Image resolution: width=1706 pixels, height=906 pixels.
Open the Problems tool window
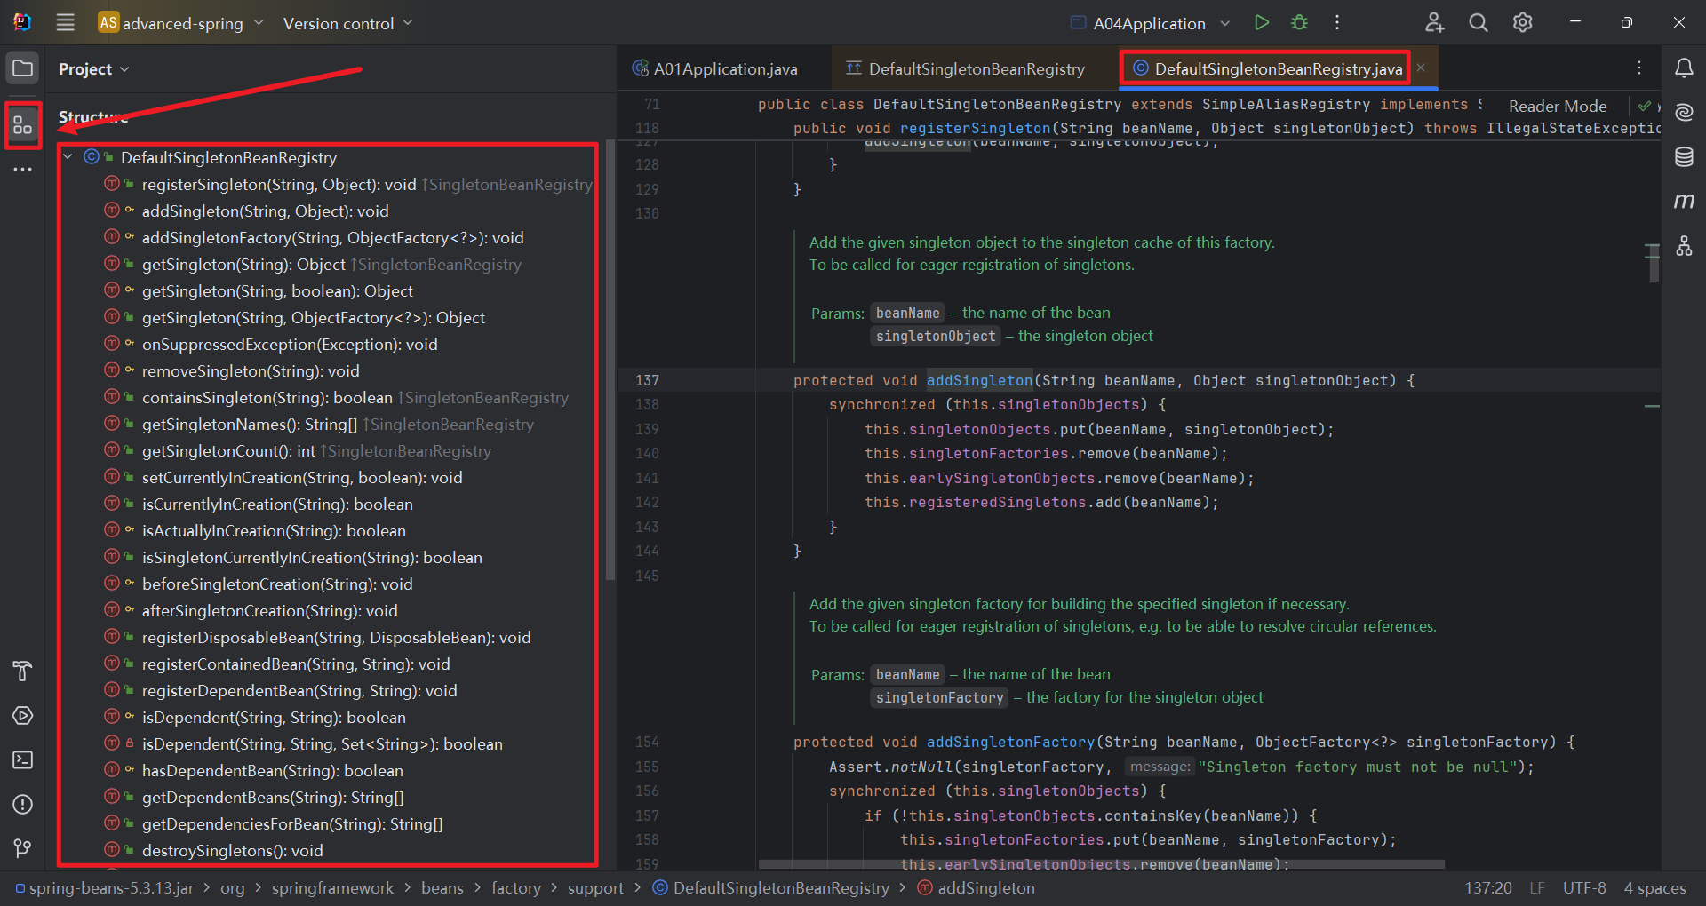pyautogui.click(x=23, y=804)
